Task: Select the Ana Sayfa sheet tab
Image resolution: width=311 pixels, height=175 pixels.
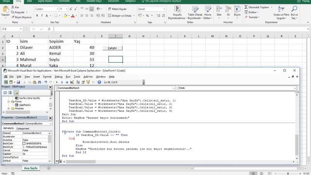Action: click(31, 168)
